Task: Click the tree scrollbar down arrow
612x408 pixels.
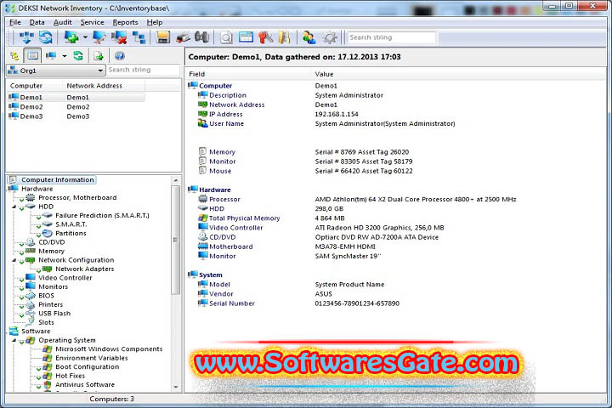Action: click(176, 387)
